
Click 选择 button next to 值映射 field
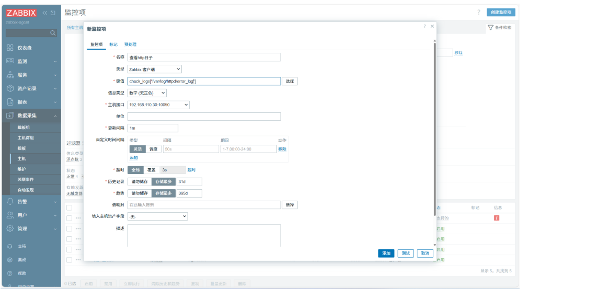point(290,205)
